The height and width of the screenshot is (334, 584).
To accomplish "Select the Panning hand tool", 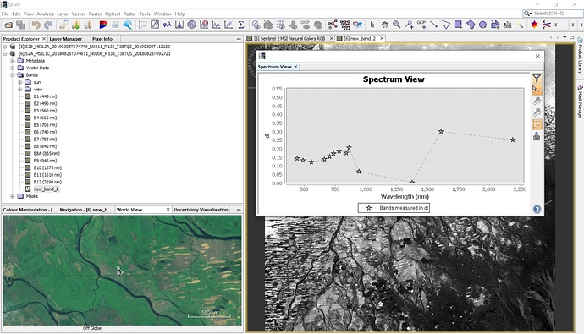I will click(384, 25).
